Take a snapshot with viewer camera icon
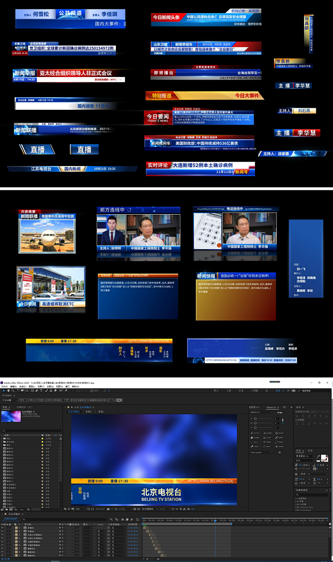This screenshot has height=562, width=333. (108, 509)
